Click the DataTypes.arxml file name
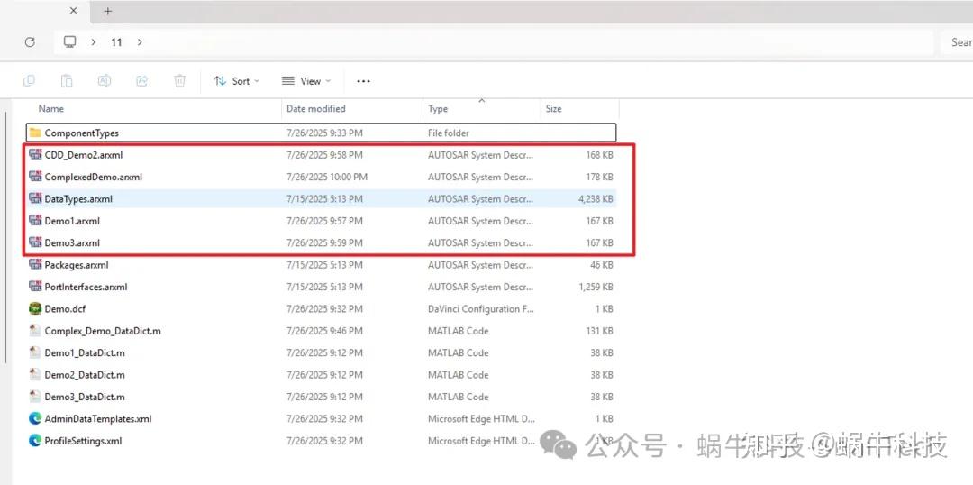973x485 pixels. click(78, 199)
